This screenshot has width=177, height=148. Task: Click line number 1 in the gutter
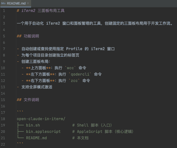pyautogui.click(x=4, y=11)
